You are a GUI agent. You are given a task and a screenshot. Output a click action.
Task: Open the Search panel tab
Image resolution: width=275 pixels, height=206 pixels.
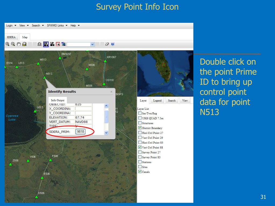(172, 101)
